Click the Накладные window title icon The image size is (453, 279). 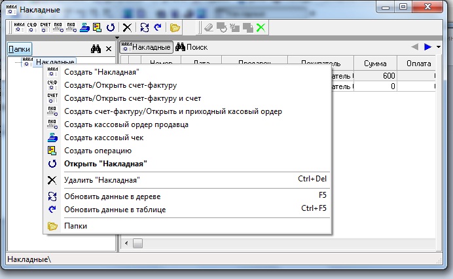11,10
